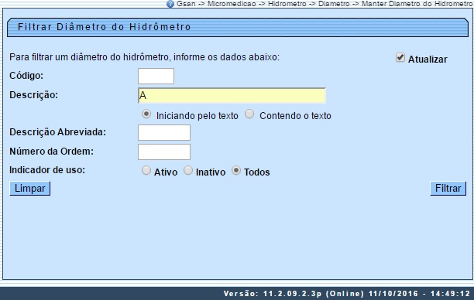Choose Inativo for Indicador de uso

[x=188, y=171]
